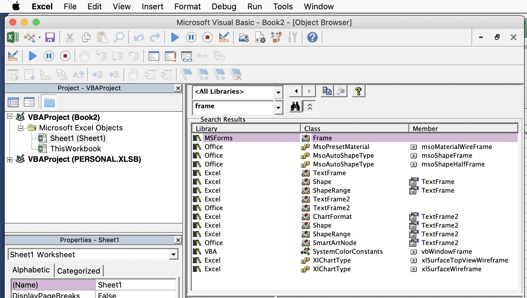Click the View Microsoft Excel icon

click(x=13, y=37)
